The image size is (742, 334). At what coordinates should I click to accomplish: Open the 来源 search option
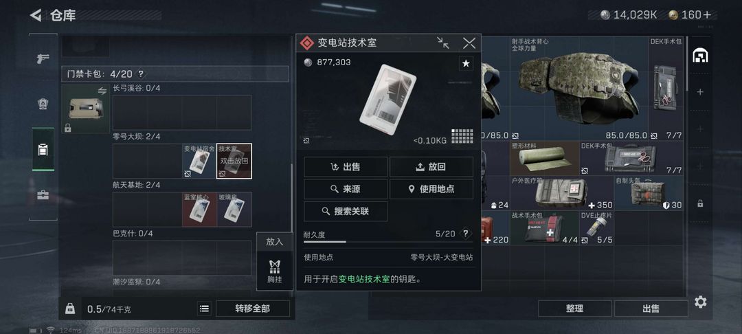coord(346,189)
